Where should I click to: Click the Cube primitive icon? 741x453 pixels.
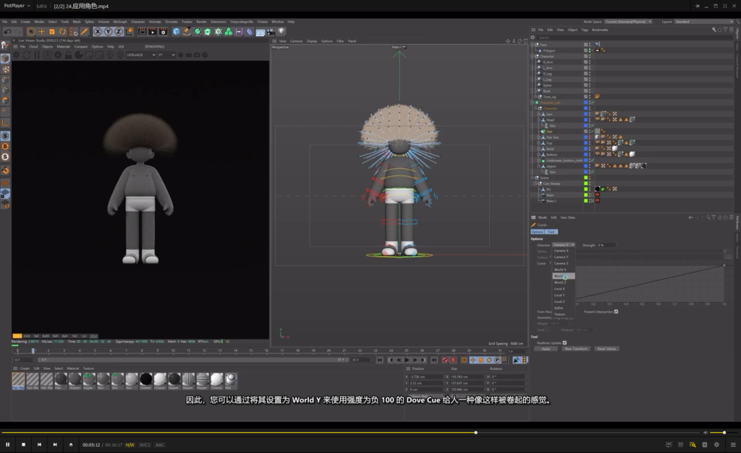(176, 32)
